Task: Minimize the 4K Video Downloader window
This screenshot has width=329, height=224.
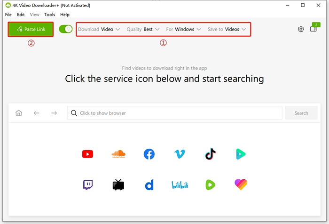Action: (x=288, y=5)
